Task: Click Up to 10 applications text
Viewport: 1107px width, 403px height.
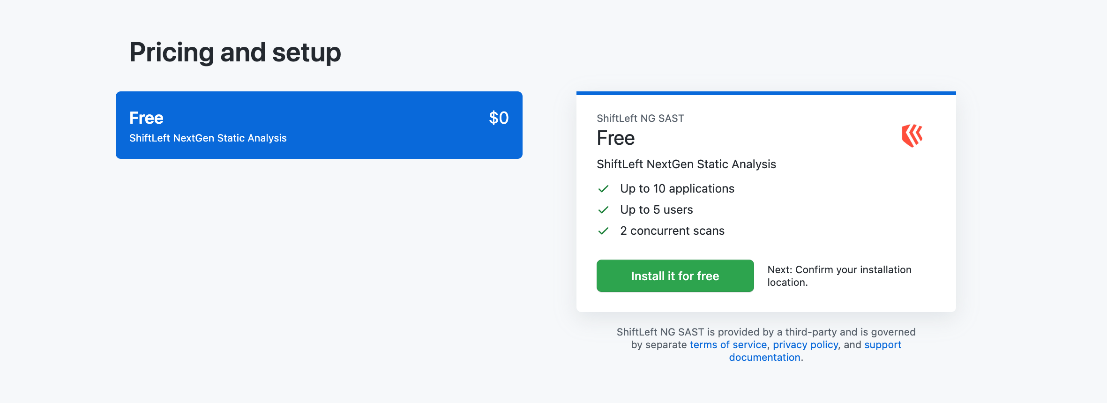Action: pyautogui.click(x=677, y=189)
